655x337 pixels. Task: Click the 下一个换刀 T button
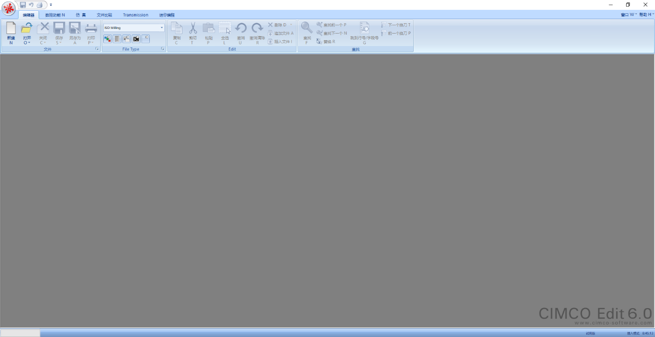tap(396, 25)
